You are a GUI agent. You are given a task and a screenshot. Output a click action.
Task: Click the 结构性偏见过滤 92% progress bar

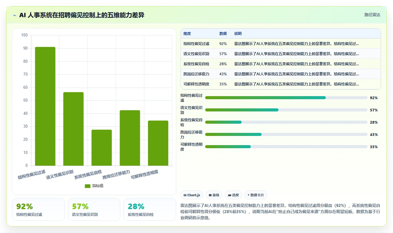[286, 98]
